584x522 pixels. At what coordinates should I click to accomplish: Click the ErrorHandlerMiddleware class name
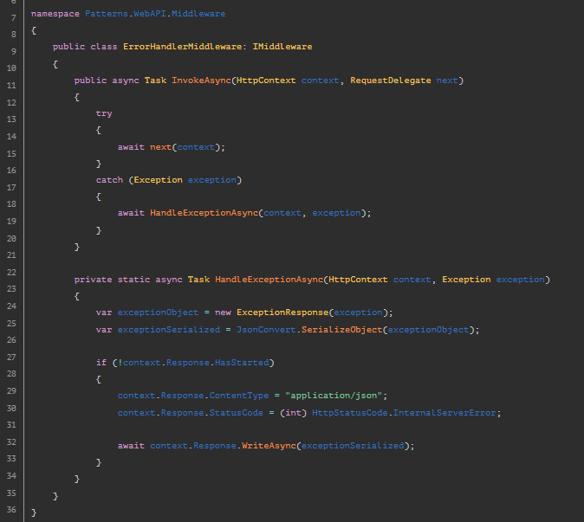point(183,47)
